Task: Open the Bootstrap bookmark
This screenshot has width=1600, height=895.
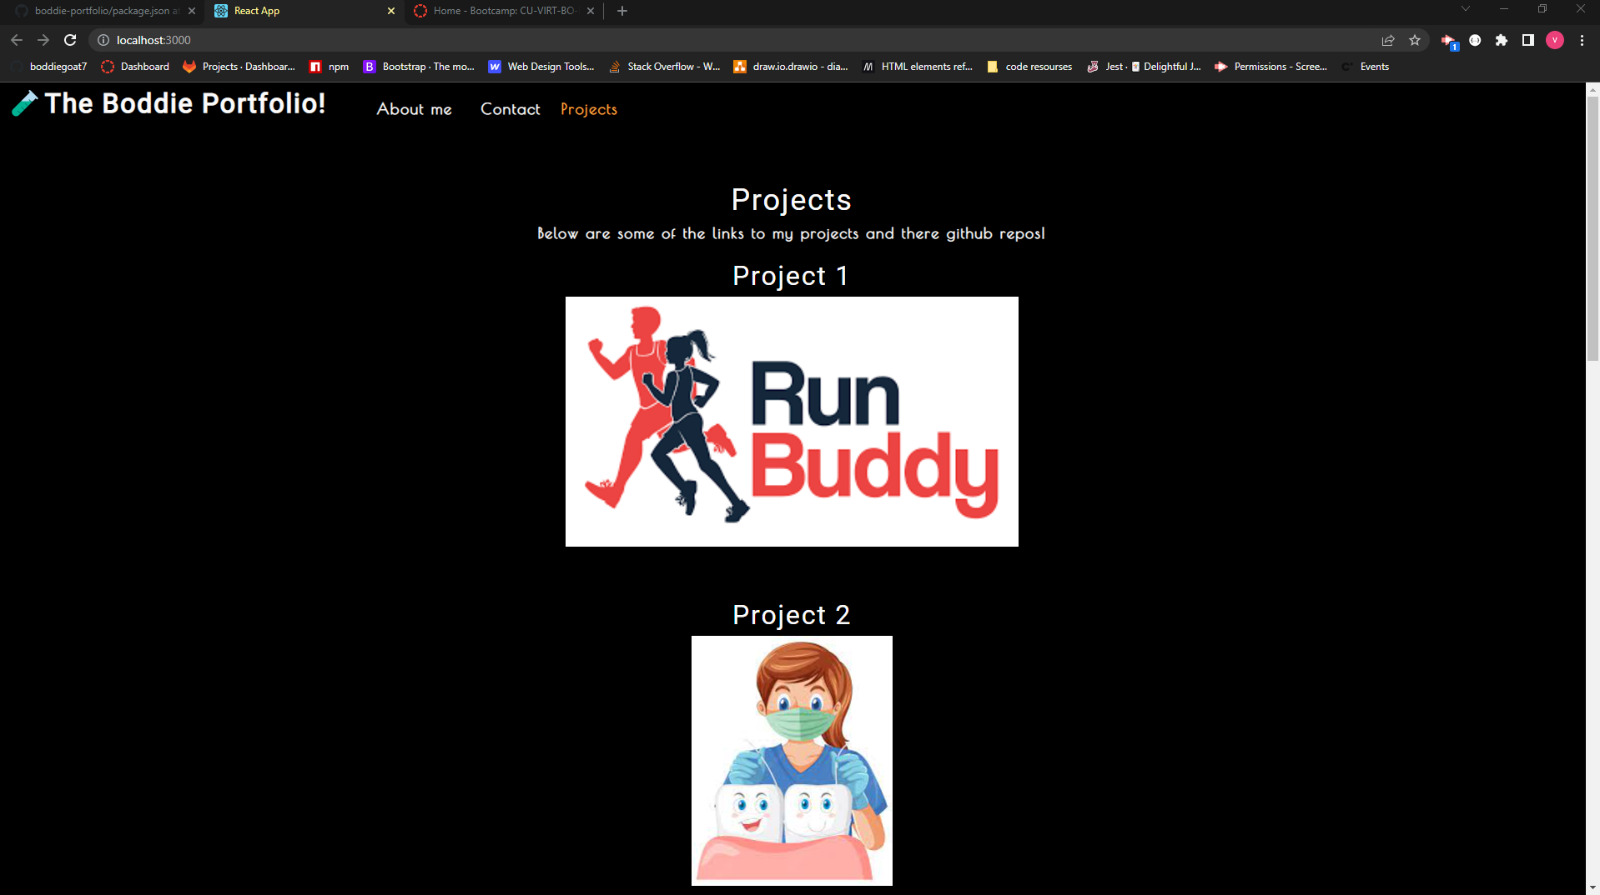Action: pyautogui.click(x=419, y=67)
